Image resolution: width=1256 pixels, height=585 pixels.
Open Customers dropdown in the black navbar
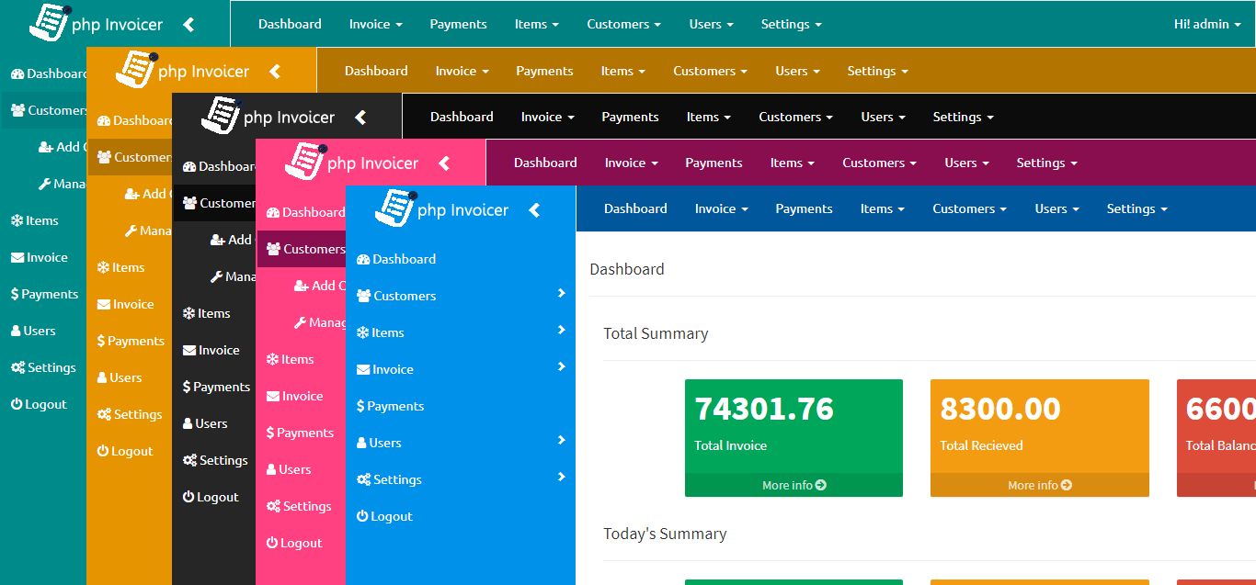click(795, 117)
